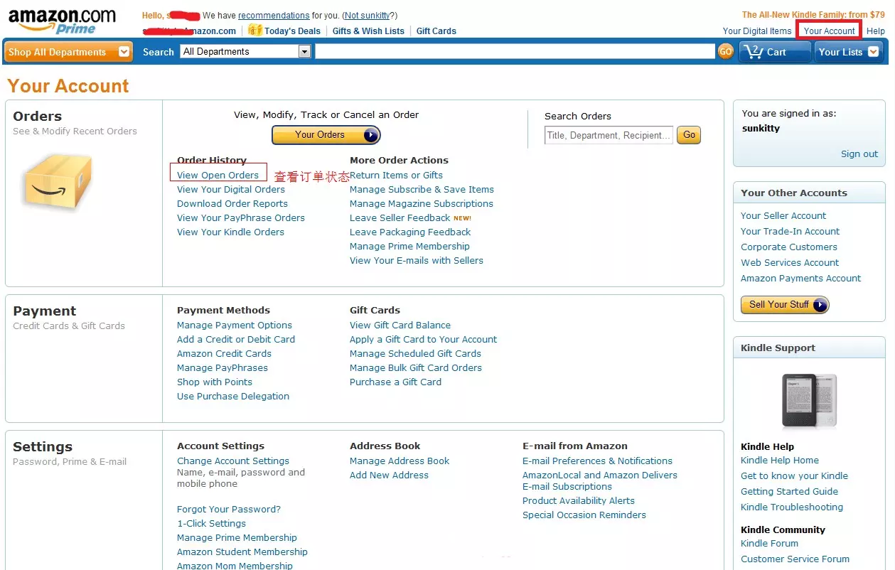The width and height of the screenshot is (895, 570).
Task: Click Add New Address
Action: tap(389, 475)
